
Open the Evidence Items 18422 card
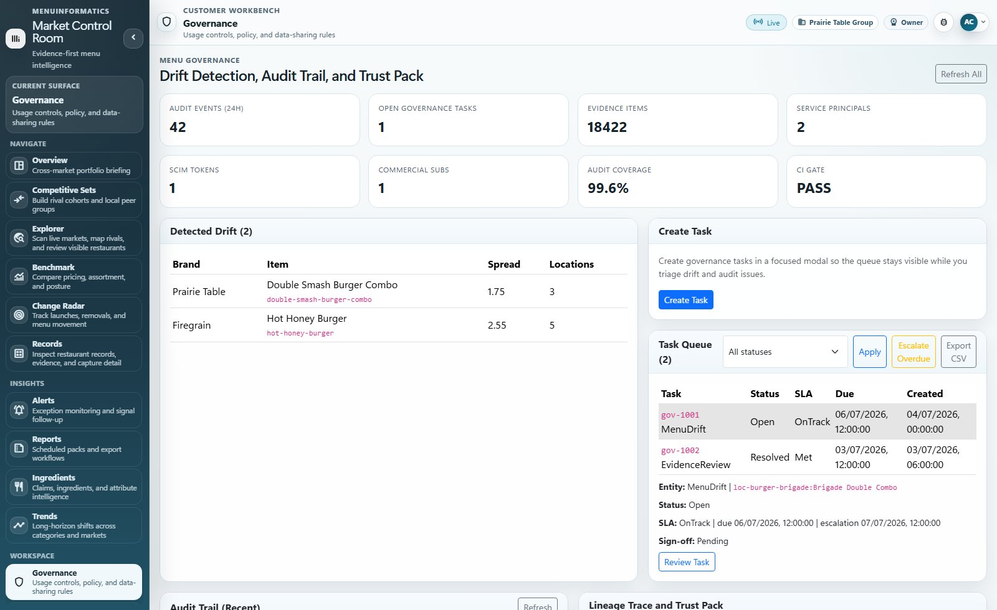pos(677,120)
